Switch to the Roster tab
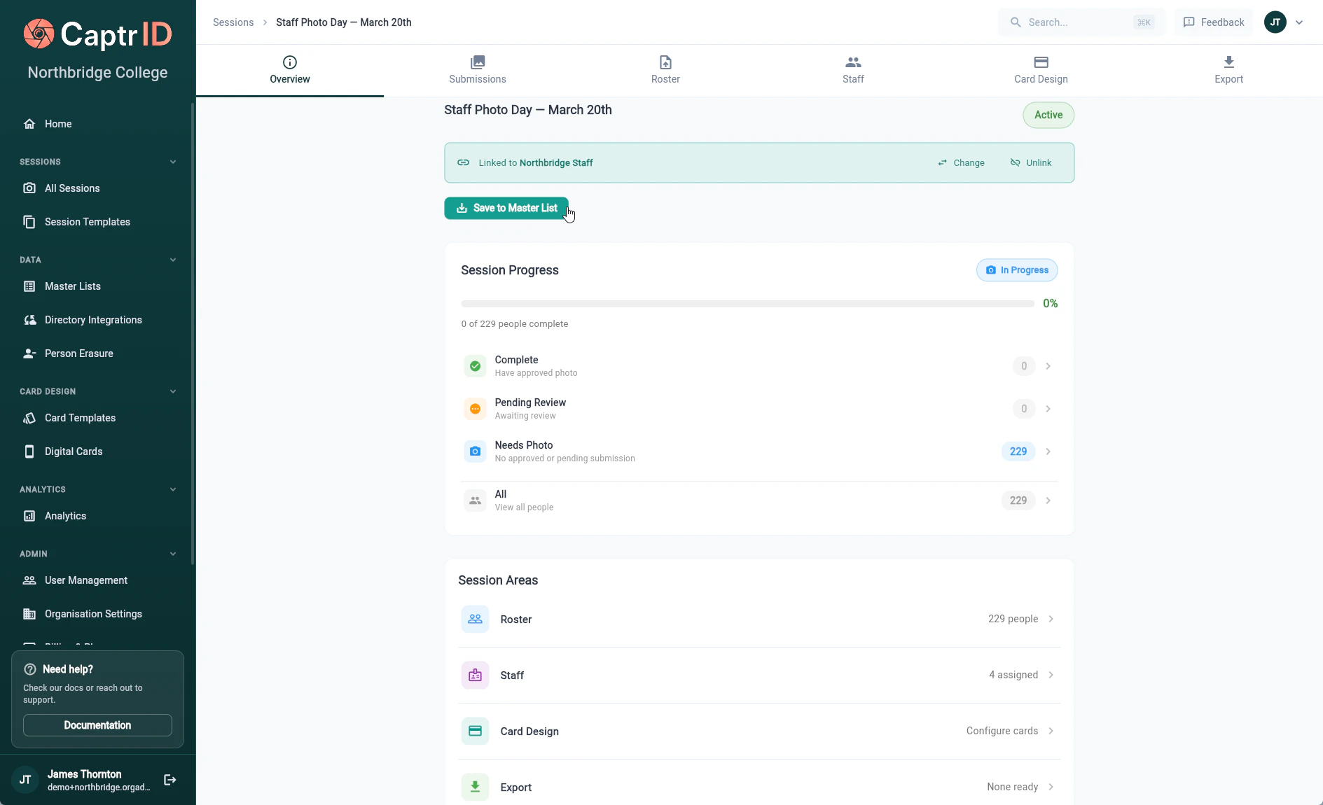 (665, 71)
